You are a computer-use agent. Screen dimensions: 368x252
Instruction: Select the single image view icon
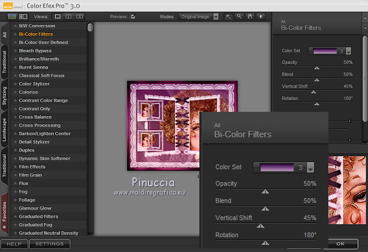[x=57, y=17]
